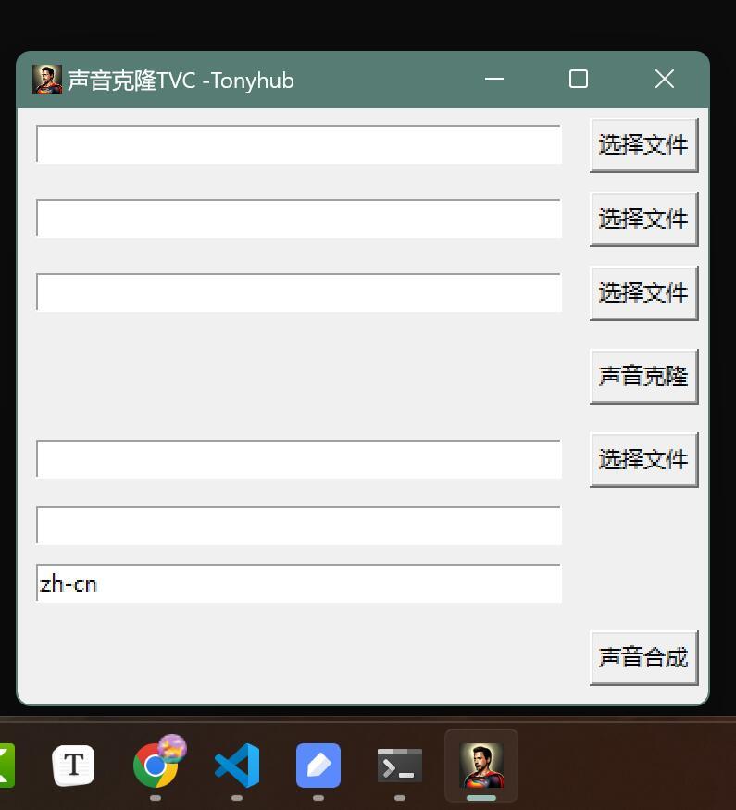
Task: Open Typora from the taskbar
Action: coord(73,765)
